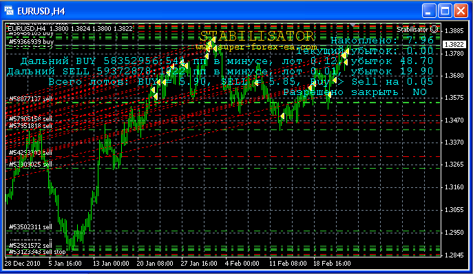
Task: Click the 1.2950 price scale label
Action: pyautogui.click(x=454, y=233)
